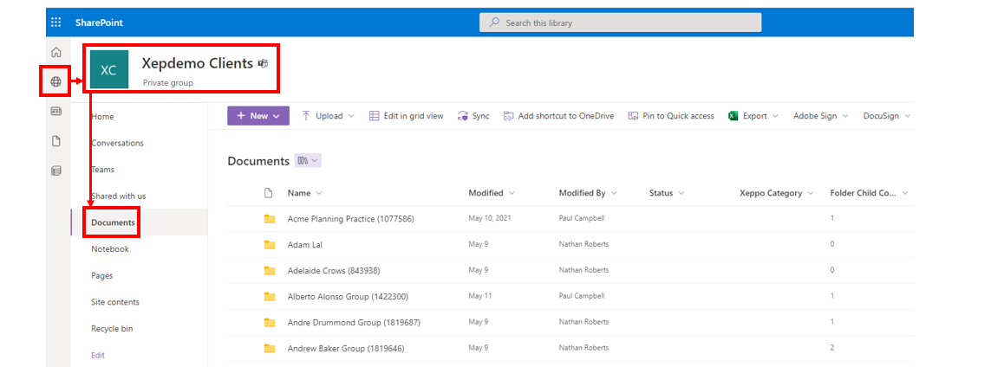Click Pin to Quick access
The height and width of the screenshot is (367, 991).
coord(671,116)
